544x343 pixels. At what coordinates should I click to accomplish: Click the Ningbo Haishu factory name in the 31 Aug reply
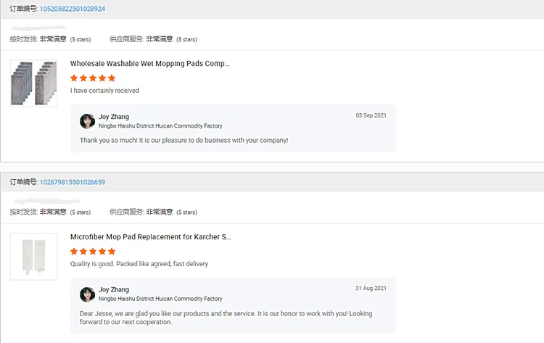(160, 299)
